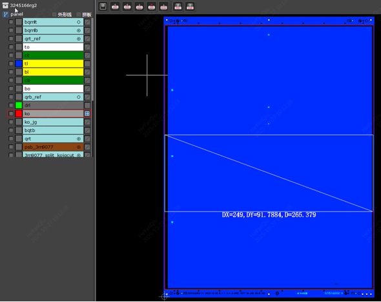Viewport: 381px width, 302px height.
Task: Enable the 拼板 checkbox
Action: tap(79, 15)
